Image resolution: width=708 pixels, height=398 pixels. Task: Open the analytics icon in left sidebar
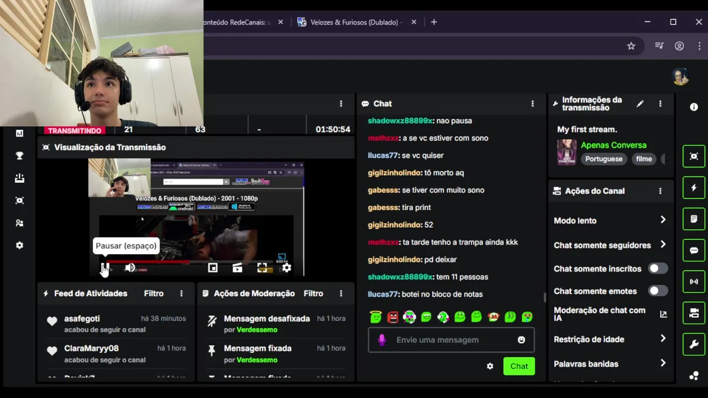pos(19,133)
